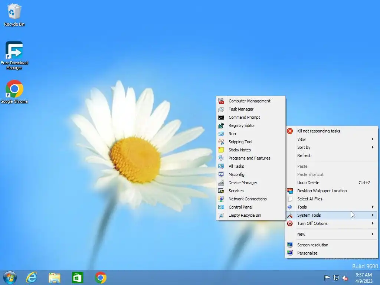Image resolution: width=380 pixels, height=285 pixels.
Task: Click the Command Prompt icon
Action: tap(221, 117)
